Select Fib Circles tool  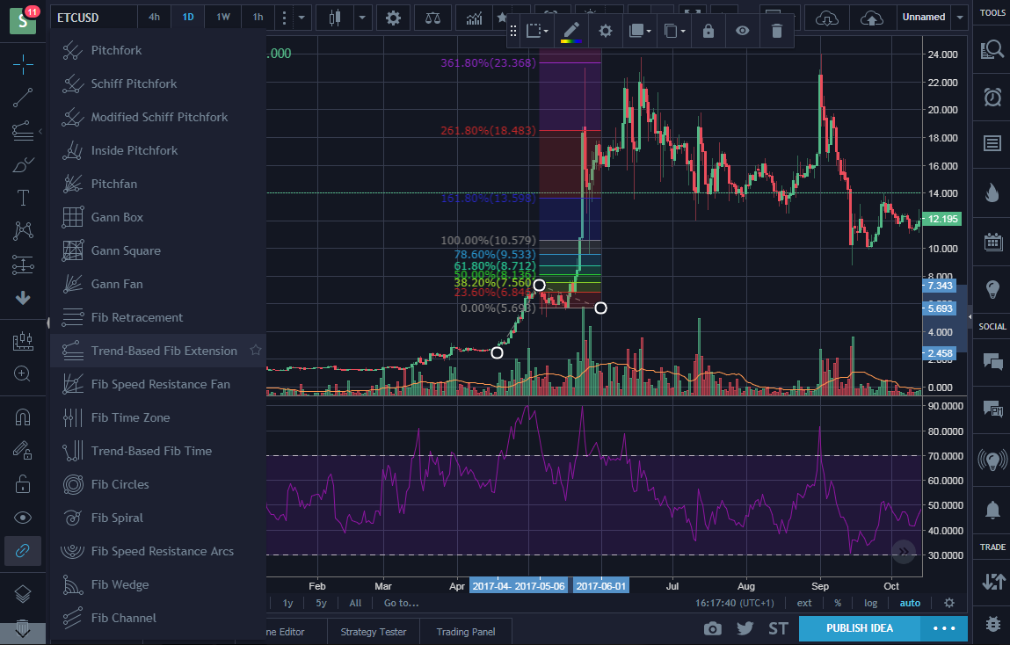click(158, 485)
